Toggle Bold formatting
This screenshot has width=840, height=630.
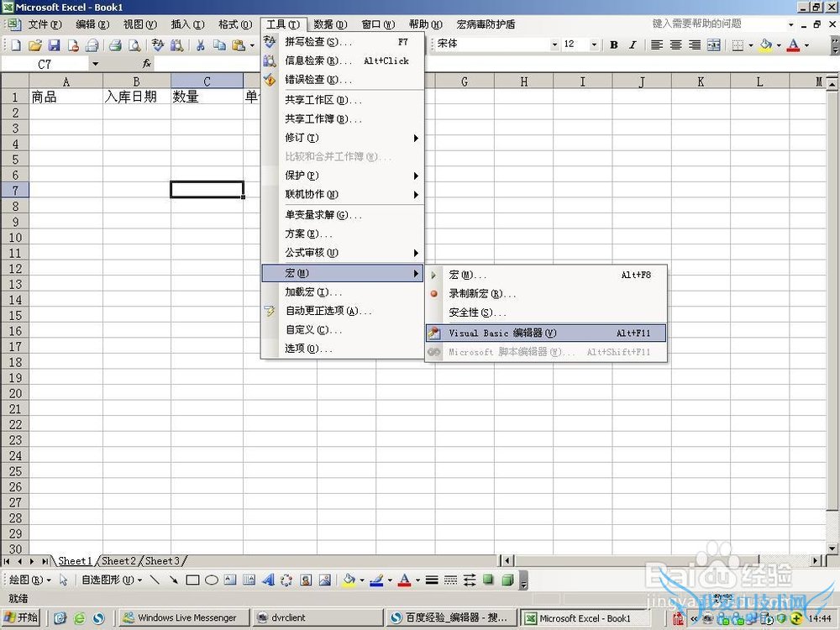click(614, 45)
